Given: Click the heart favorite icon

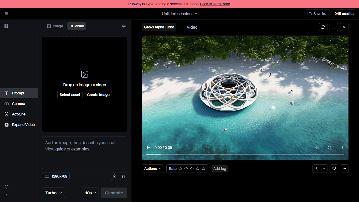Looking at the screenshot, I should [x=334, y=169].
